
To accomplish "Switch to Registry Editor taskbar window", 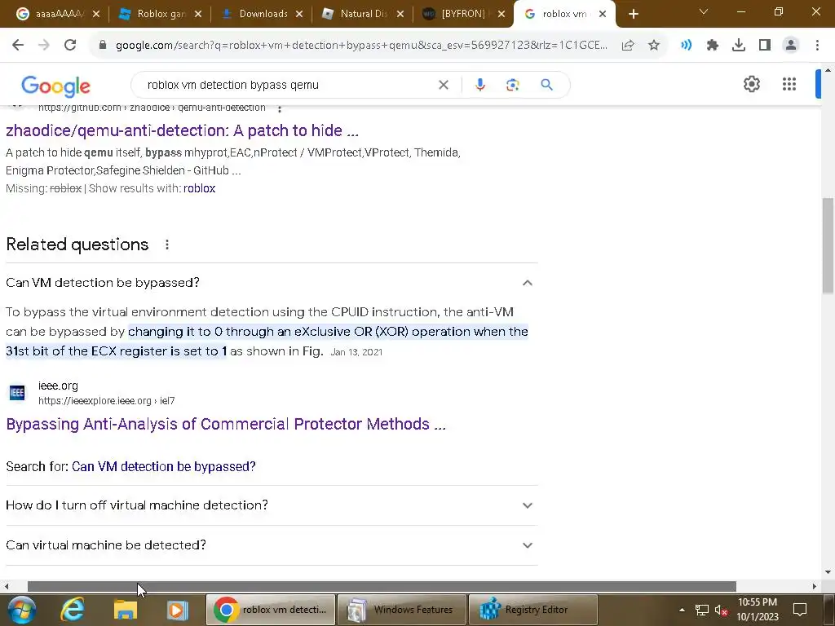I will point(533,610).
